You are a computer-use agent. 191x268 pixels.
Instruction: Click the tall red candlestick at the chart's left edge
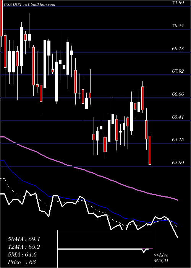click(2, 18)
